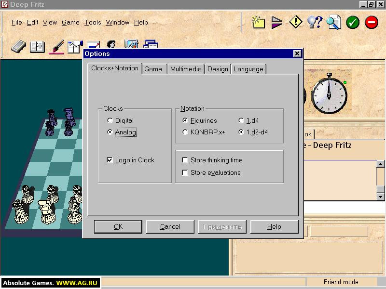Viewport: 386px width, 289px height.
Task: Click the magnifying glass over document icon
Action: tap(334, 22)
